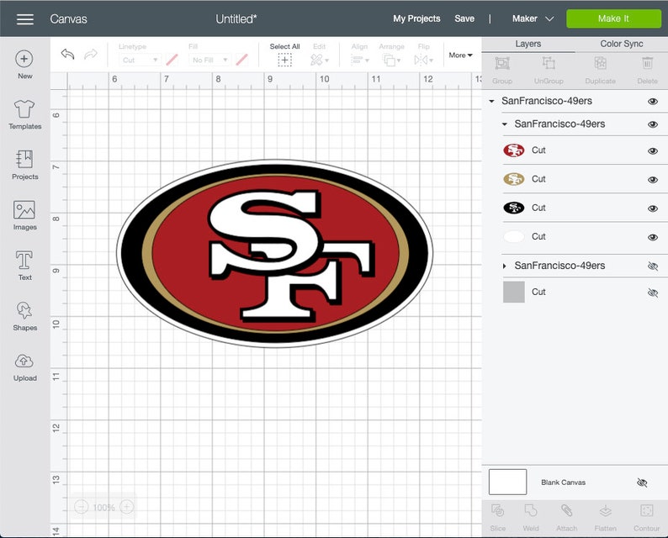668x538 pixels.
Task: Select the red logo layer thumbnail
Action: point(514,150)
